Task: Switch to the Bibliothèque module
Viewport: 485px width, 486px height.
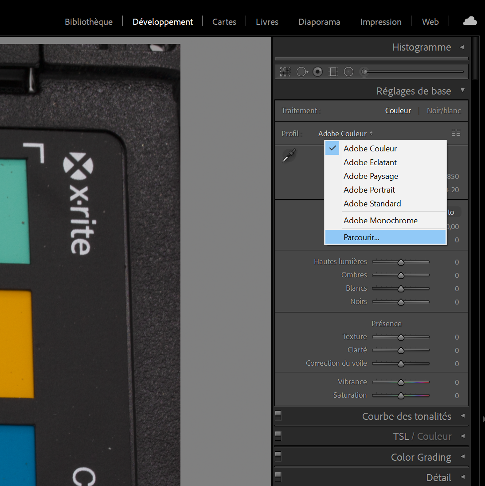Action: click(x=89, y=22)
